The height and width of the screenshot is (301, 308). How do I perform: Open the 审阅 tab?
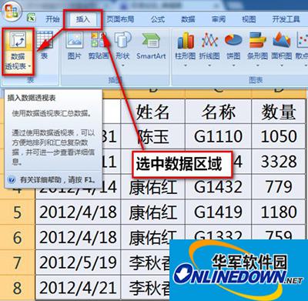[x=219, y=19]
